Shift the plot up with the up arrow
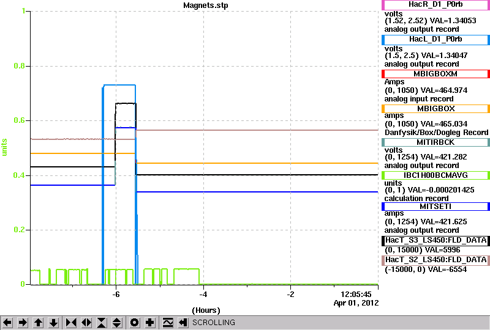This screenshot has height=330, width=490. pos(38,322)
